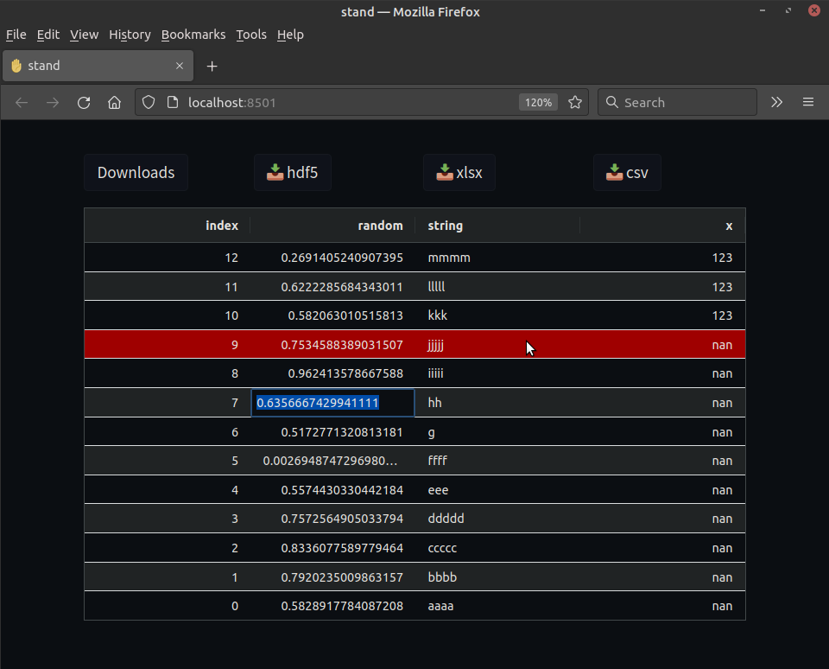
Task: Select cell 0.7534588389031507 in red row
Action: click(x=332, y=345)
